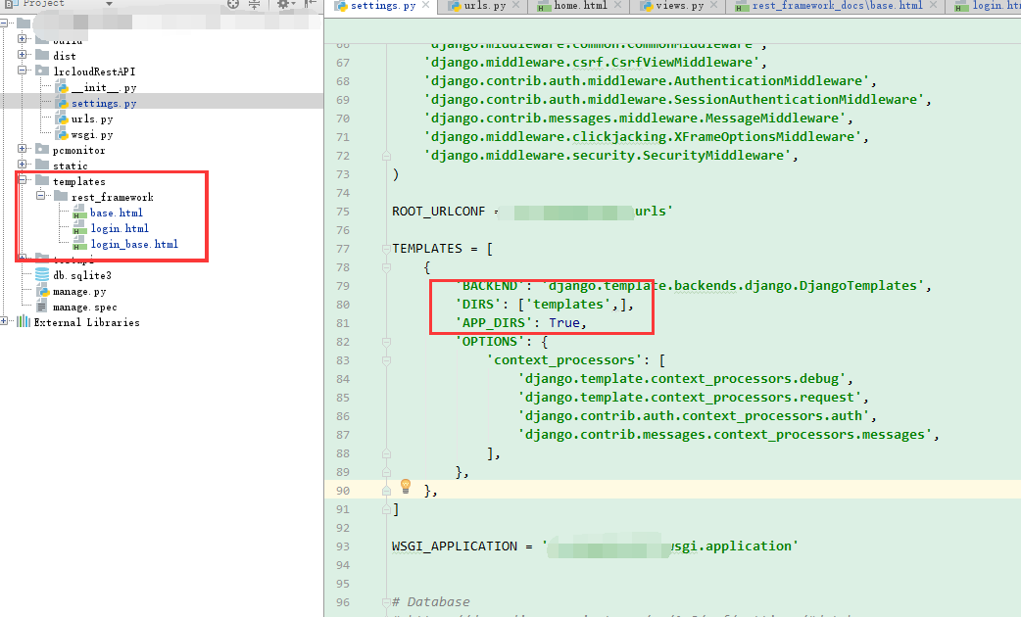Select manage.spec file
1021x617 pixels.
click(84, 308)
